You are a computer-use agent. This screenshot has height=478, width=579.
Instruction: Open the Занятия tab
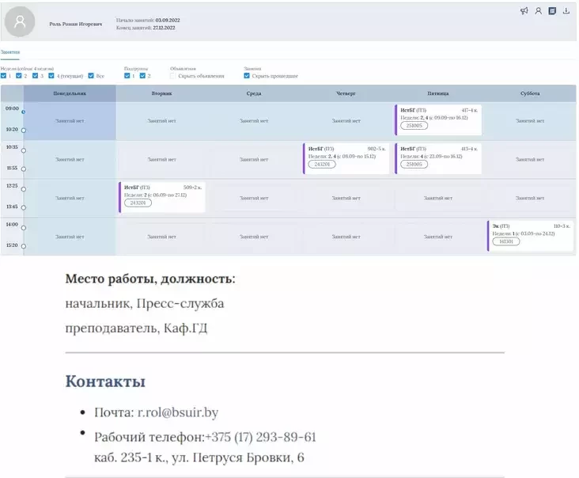tap(10, 51)
